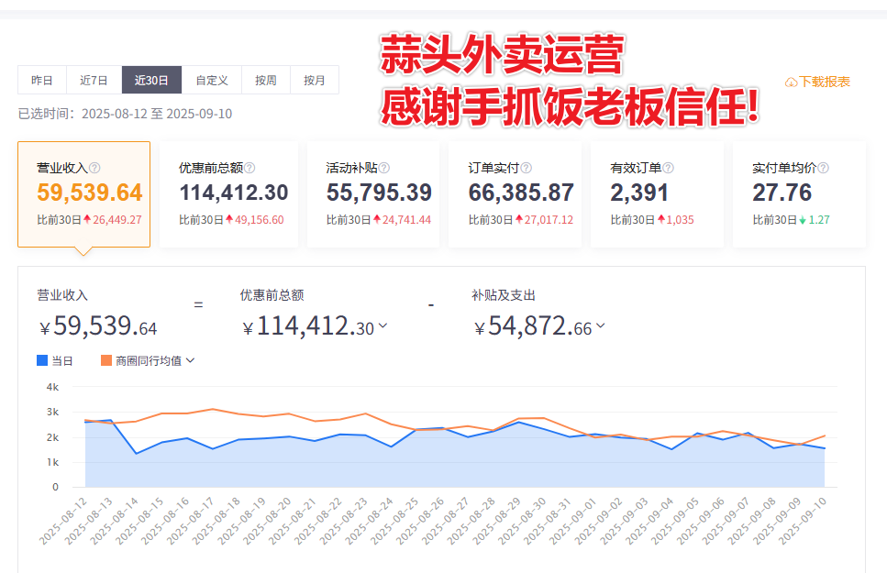This screenshot has width=887, height=573.
Task: Click the red up arrow before 24,741.44
Action: pos(377,219)
